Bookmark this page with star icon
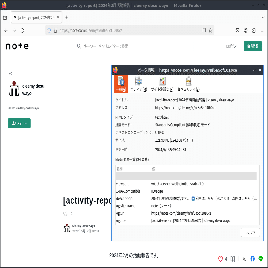Image resolution: width=268 pixels, height=268 pixels. pos(211,30)
